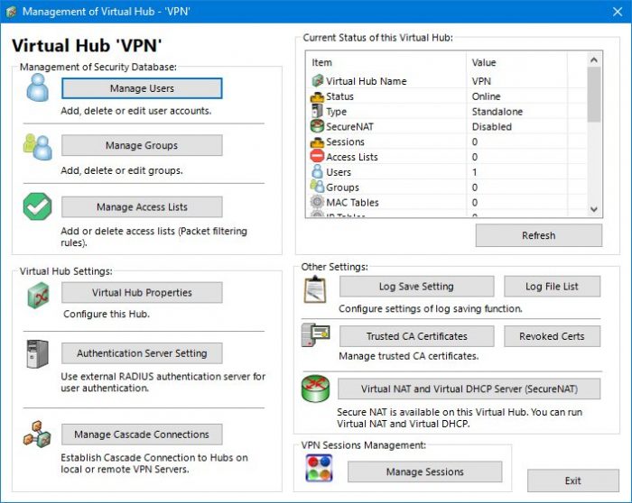Open Trusted CA Certificates
The height and width of the screenshot is (503, 632).
pyautogui.click(x=416, y=336)
